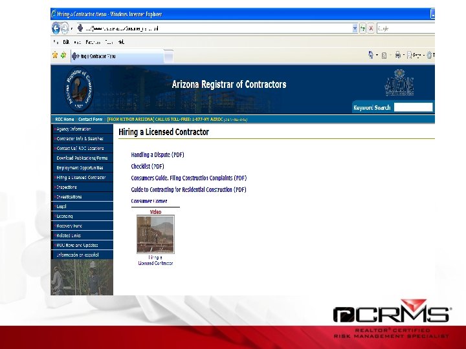Click the Home toolbar icon
This screenshot has height=349, width=466.
tap(371, 55)
